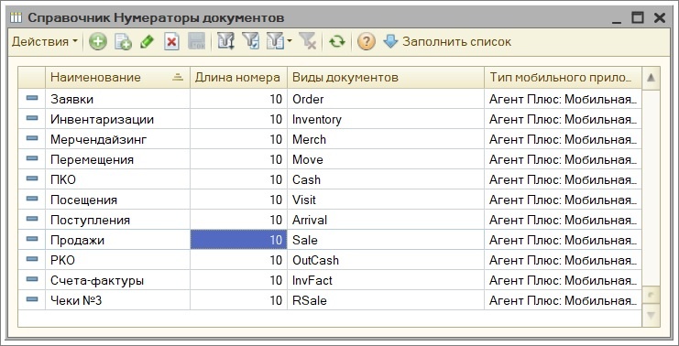Viewport: 679px width, 346px height.
Task: Click the Order document type cell
Action: click(386, 99)
